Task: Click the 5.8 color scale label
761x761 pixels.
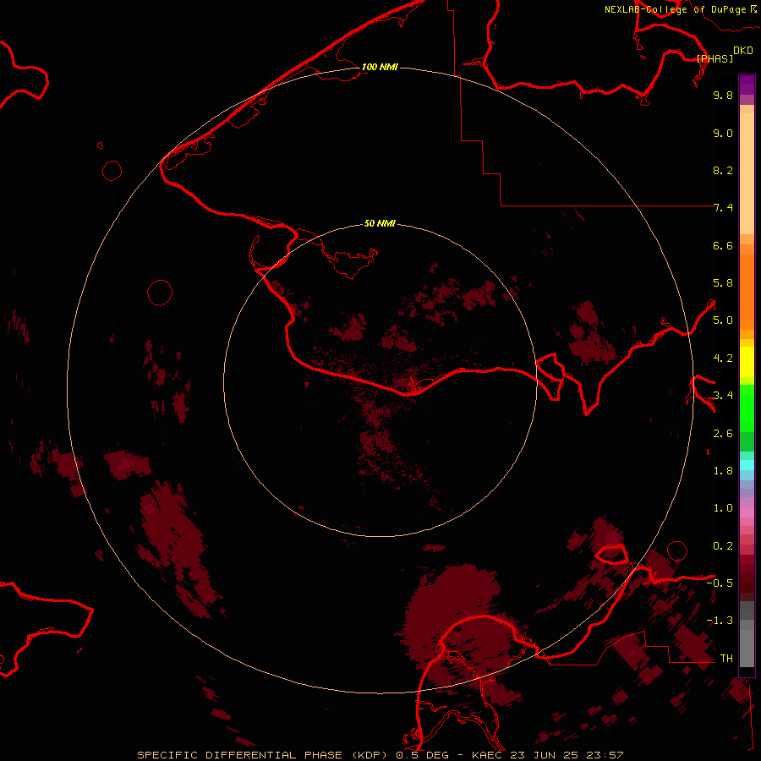Action: click(723, 283)
